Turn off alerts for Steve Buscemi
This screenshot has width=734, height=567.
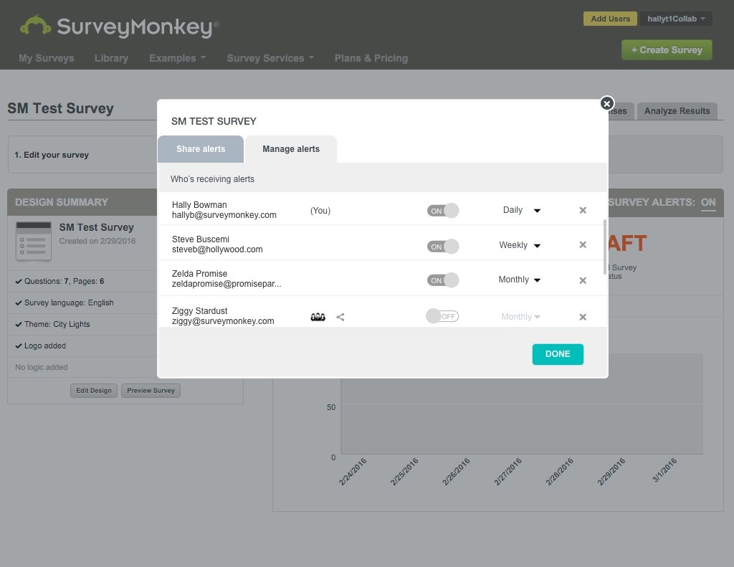coord(442,247)
